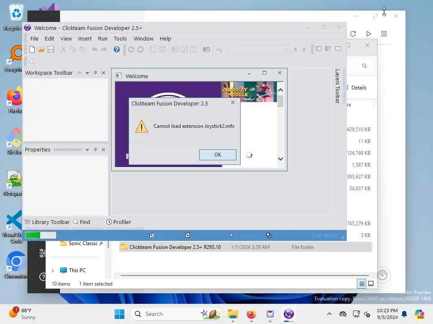
Task: Open the Tools menu
Action: point(120,38)
